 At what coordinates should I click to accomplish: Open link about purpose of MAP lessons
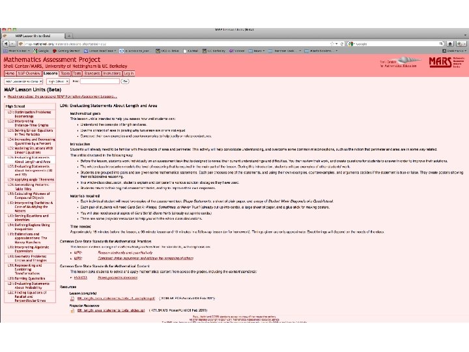(x=63, y=96)
